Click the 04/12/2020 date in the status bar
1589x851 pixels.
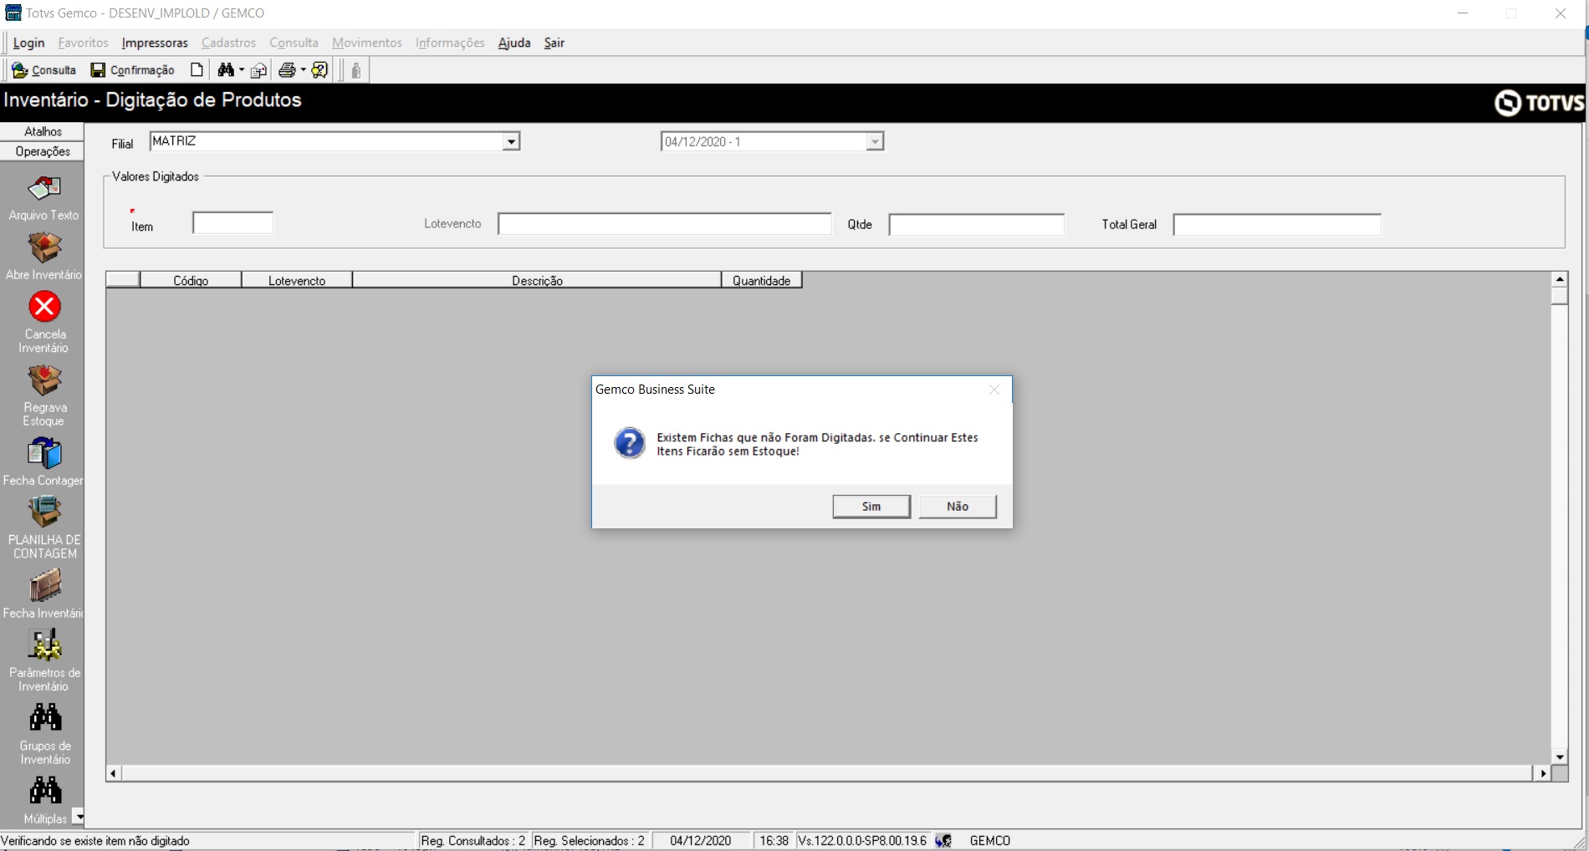(701, 841)
